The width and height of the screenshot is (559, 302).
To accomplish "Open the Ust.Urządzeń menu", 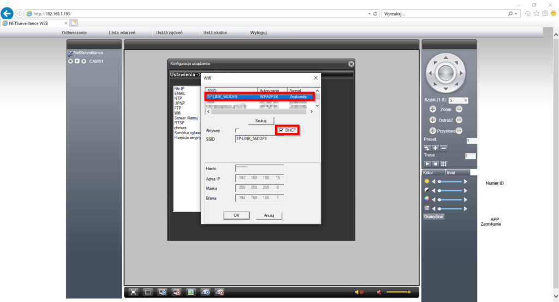I will click(169, 33).
